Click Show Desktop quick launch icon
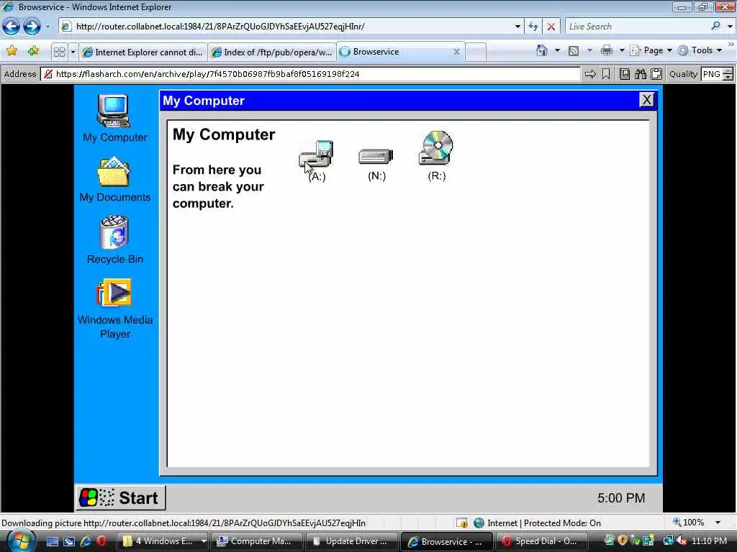Screen dimensions: 737x552 coord(53,541)
